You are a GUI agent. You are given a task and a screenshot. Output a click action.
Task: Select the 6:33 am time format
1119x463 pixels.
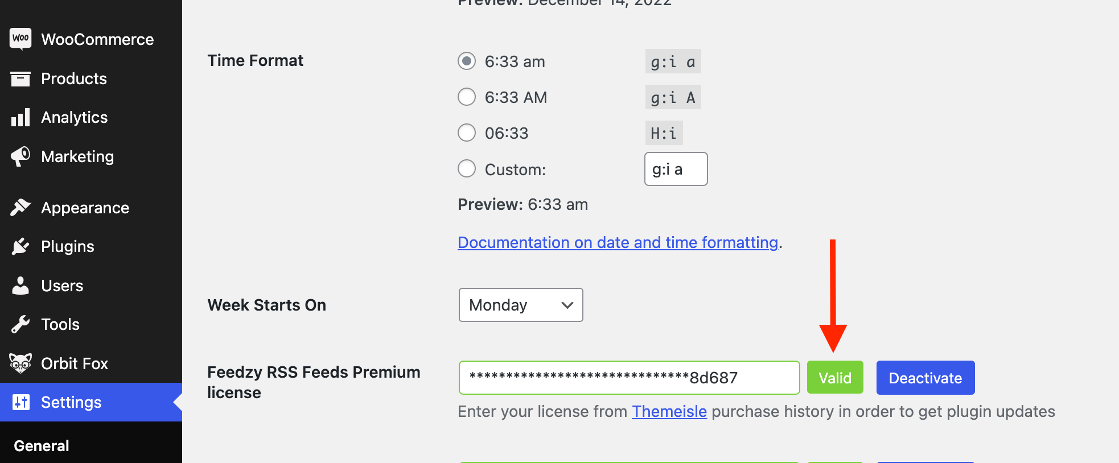point(467,61)
